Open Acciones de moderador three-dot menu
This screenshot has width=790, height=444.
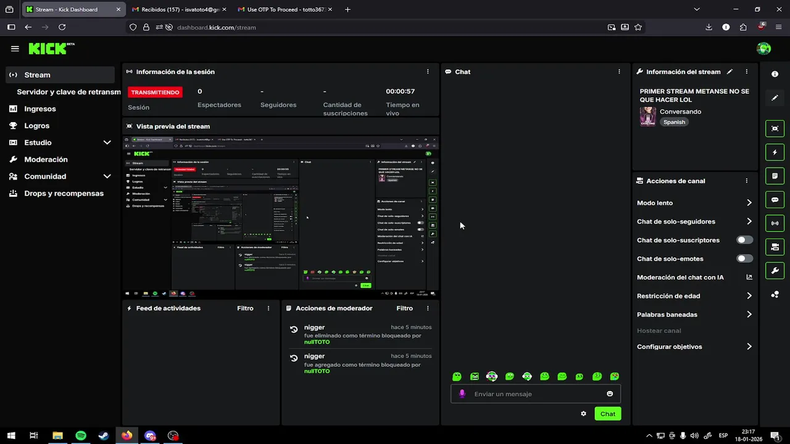click(x=427, y=308)
